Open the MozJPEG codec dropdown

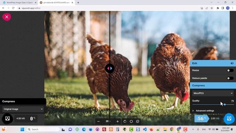[x=213, y=93]
